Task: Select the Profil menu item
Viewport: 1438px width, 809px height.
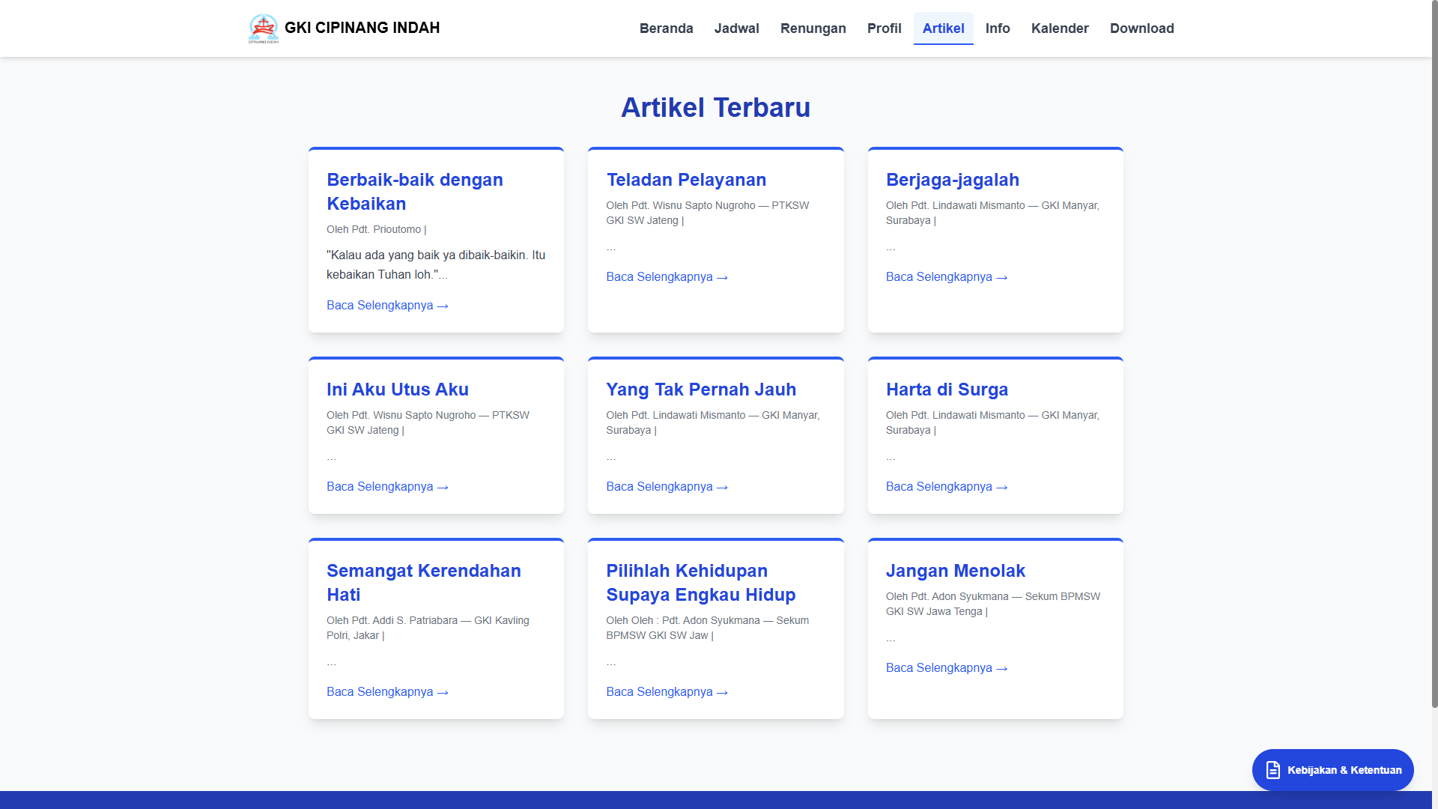Action: click(884, 28)
